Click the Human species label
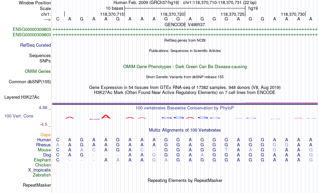 [44, 140]
